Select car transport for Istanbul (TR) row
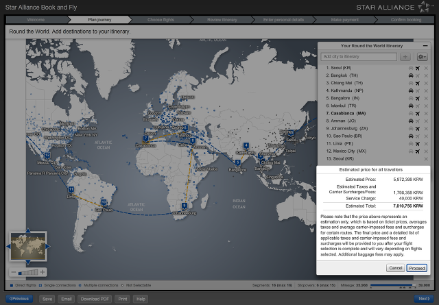The height and width of the screenshot is (305, 439). point(411,106)
